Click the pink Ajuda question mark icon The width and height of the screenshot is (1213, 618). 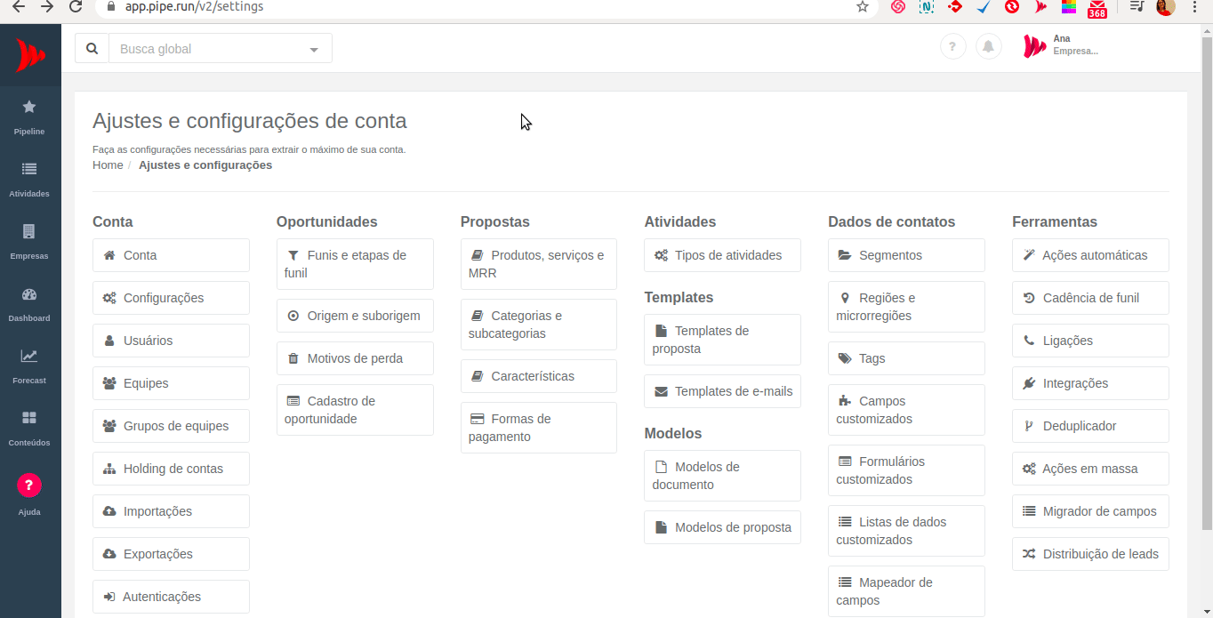pyautogui.click(x=29, y=486)
